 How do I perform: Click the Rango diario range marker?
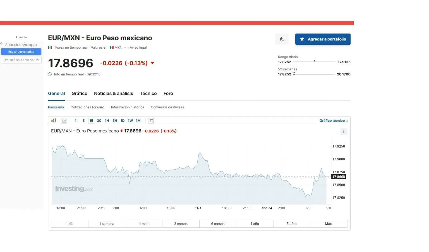(315, 61)
